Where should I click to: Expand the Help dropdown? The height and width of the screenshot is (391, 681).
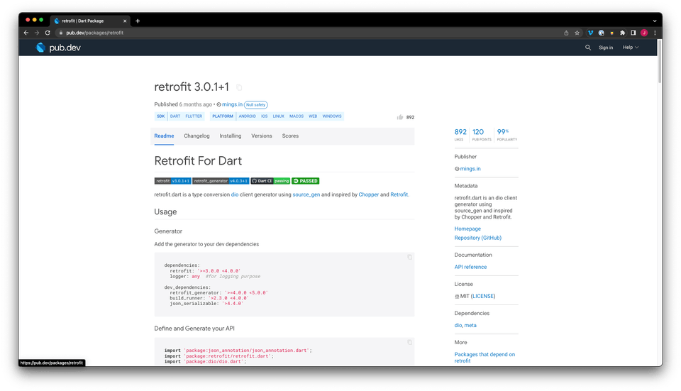click(631, 48)
